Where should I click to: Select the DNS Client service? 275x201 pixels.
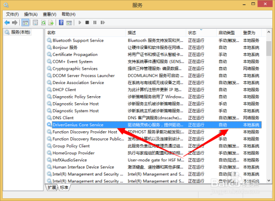tap(153, 118)
